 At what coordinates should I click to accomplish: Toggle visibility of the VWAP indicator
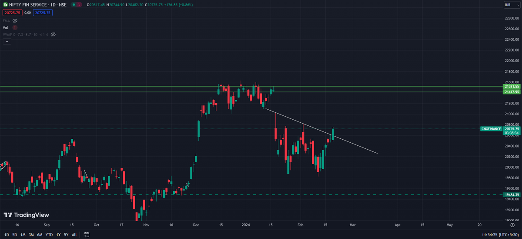[53, 34]
